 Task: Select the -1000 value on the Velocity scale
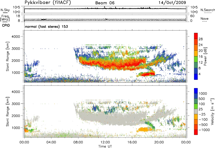click(x=204, y=130)
